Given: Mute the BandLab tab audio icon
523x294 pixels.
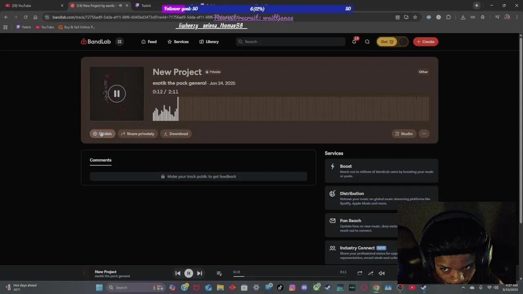Looking at the screenshot, I should 120,5.
